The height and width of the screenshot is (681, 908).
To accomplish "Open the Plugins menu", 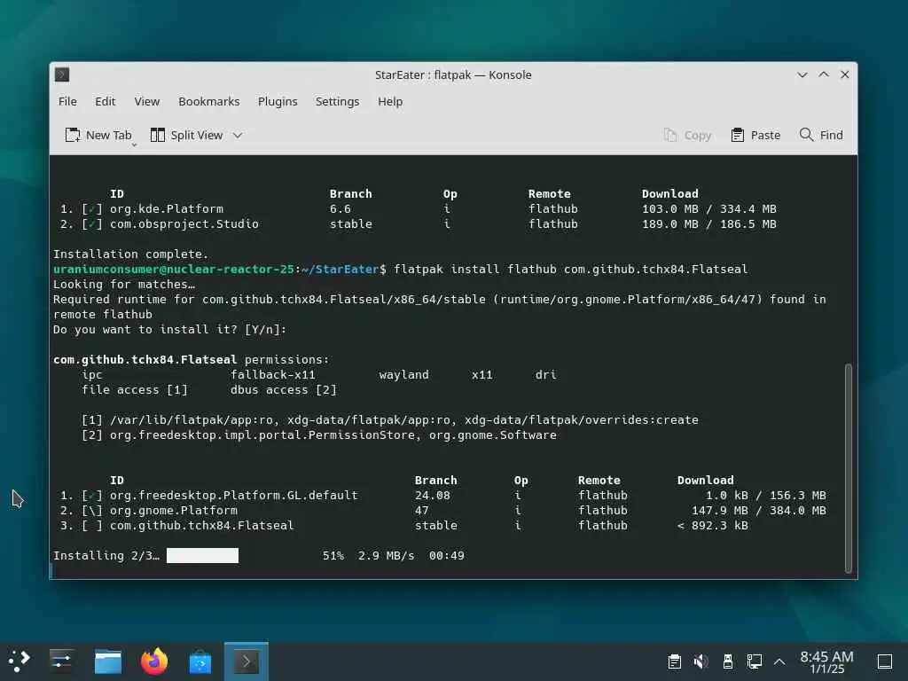I will (x=278, y=101).
